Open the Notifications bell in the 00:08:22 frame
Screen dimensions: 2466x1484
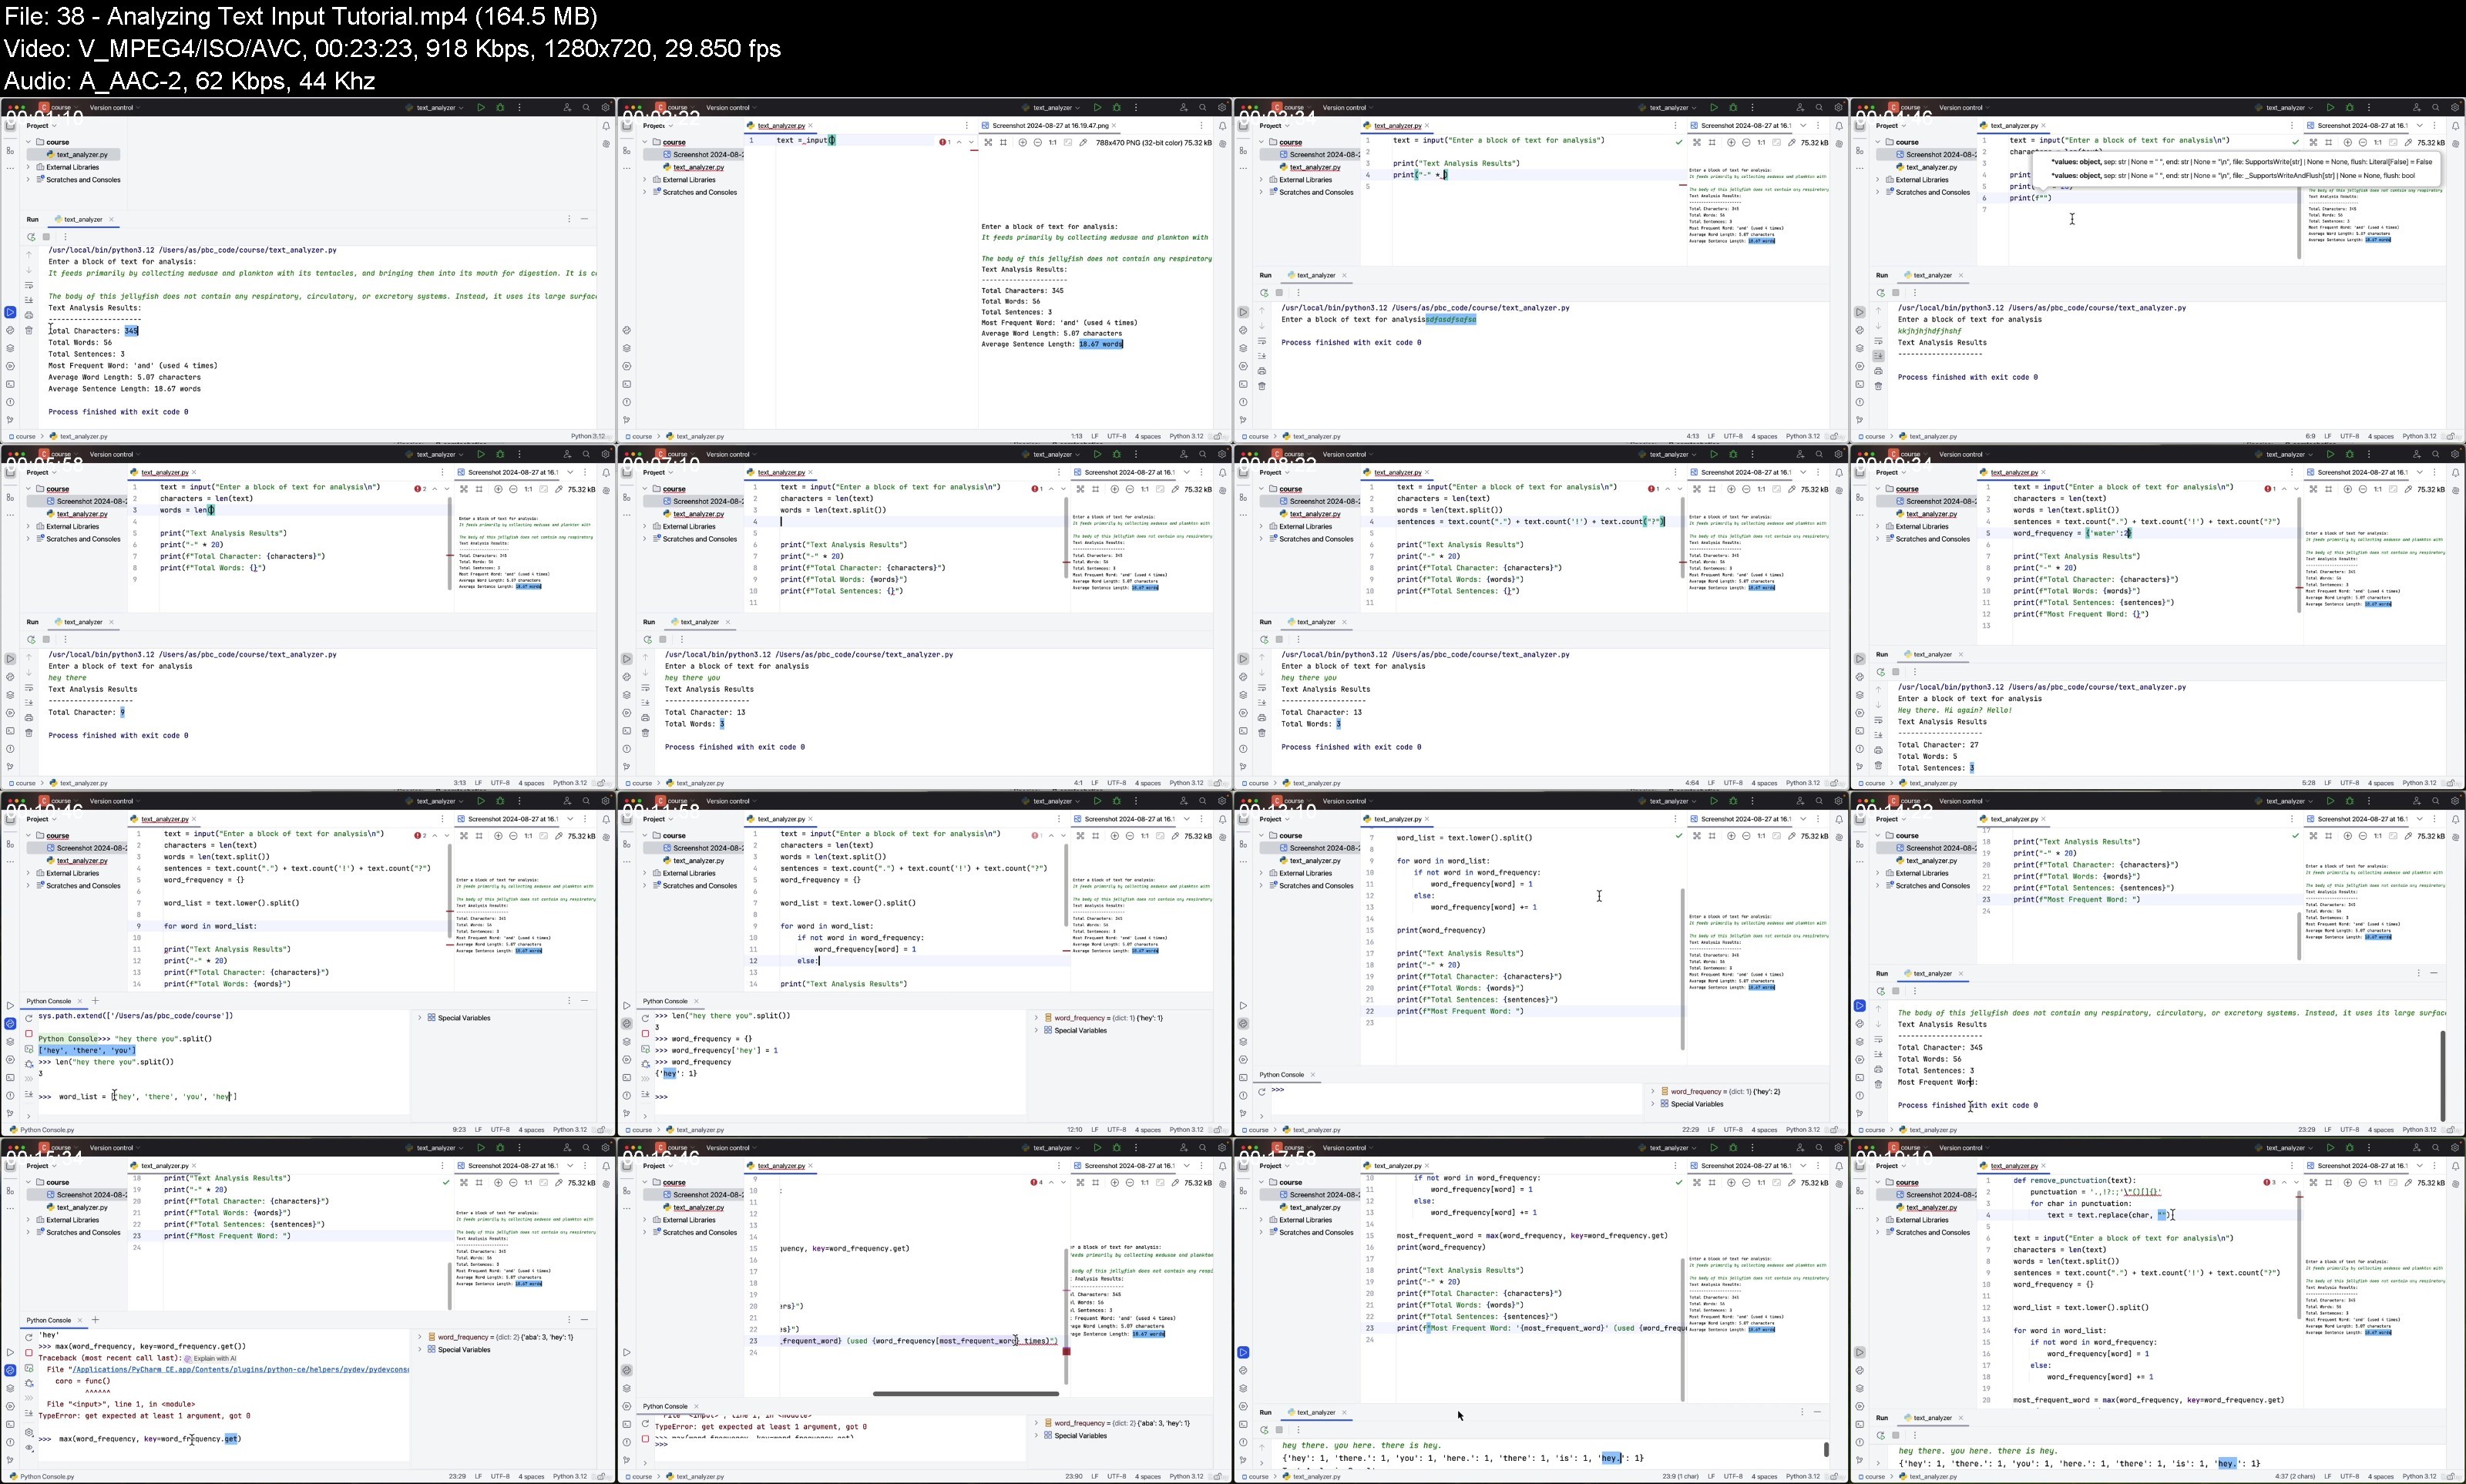[x=1839, y=473]
